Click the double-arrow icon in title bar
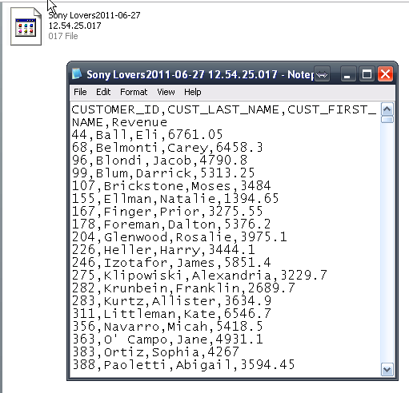Image resolution: width=409 pixels, height=393 pixels. coord(322,74)
